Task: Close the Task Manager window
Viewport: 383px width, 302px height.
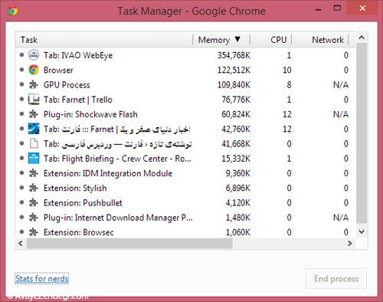Action: [362, 8]
